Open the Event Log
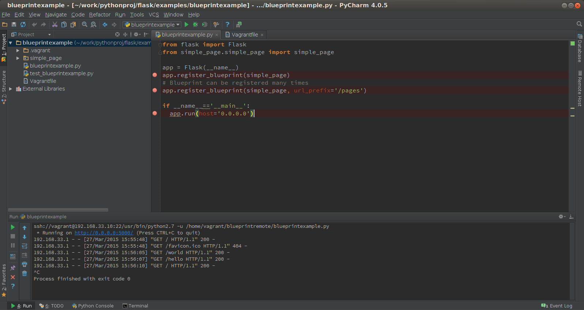Screen dimensions: 584x310 tap(557, 306)
